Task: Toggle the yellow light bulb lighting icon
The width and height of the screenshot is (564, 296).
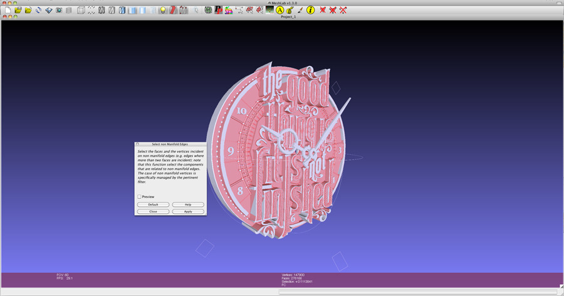Action: coord(162,10)
